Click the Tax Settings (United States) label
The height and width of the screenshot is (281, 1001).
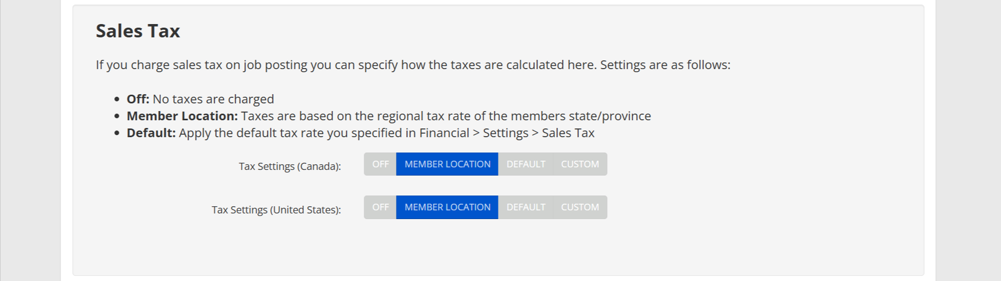(x=276, y=210)
